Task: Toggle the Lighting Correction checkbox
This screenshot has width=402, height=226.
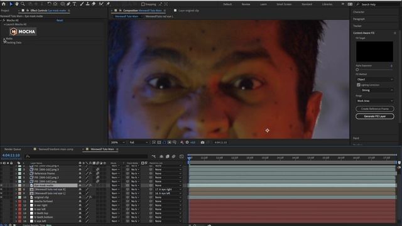Action: click(x=359, y=85)
